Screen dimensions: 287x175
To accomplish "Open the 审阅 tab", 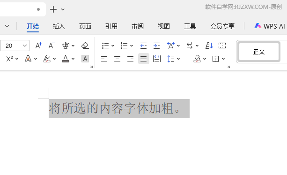I will pyautogui.click(x=138, y=26).
